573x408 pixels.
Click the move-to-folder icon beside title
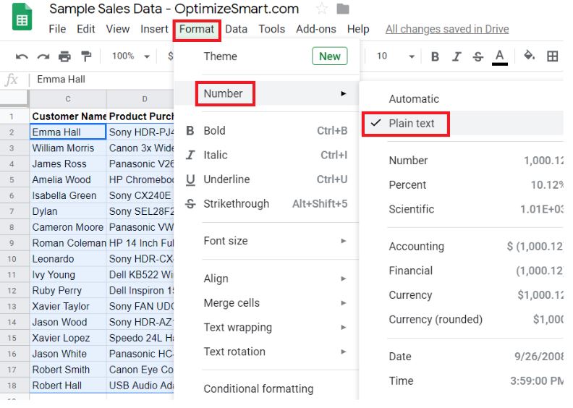(342, 9)
